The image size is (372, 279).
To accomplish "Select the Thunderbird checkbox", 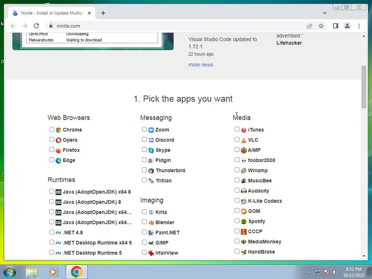I will click(x=144, y=170).
